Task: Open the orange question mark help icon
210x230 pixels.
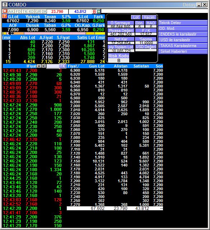Action: coord(5,16)
